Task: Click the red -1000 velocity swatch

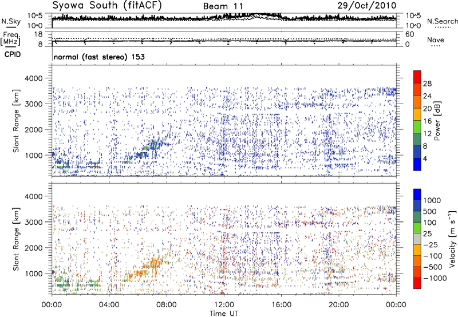Action: 417,283
